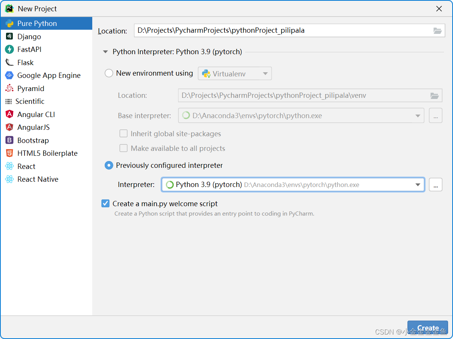
Task: Click the Python Interpreter: Python 3.9 (pytorch) heading
Action: [177, 52]
